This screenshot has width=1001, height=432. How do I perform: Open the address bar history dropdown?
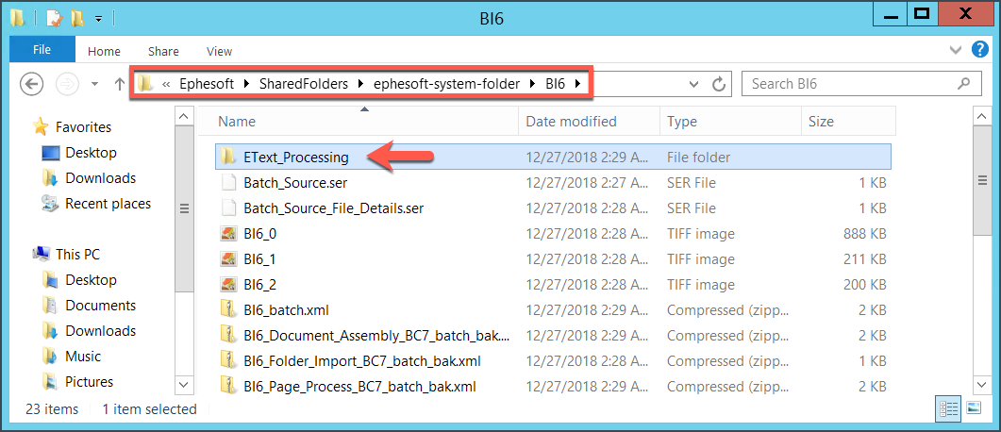tap(694, 84)
